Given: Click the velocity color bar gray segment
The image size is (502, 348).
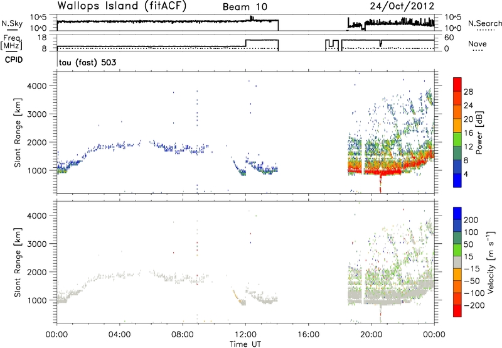Looking at the screenshot, I should 457,262.
